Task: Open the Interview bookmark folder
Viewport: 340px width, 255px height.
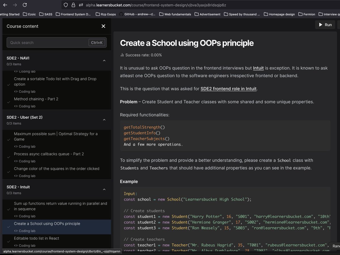Action: tap(329, 14)
